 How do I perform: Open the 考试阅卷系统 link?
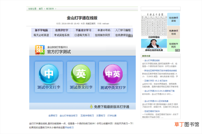62,35
